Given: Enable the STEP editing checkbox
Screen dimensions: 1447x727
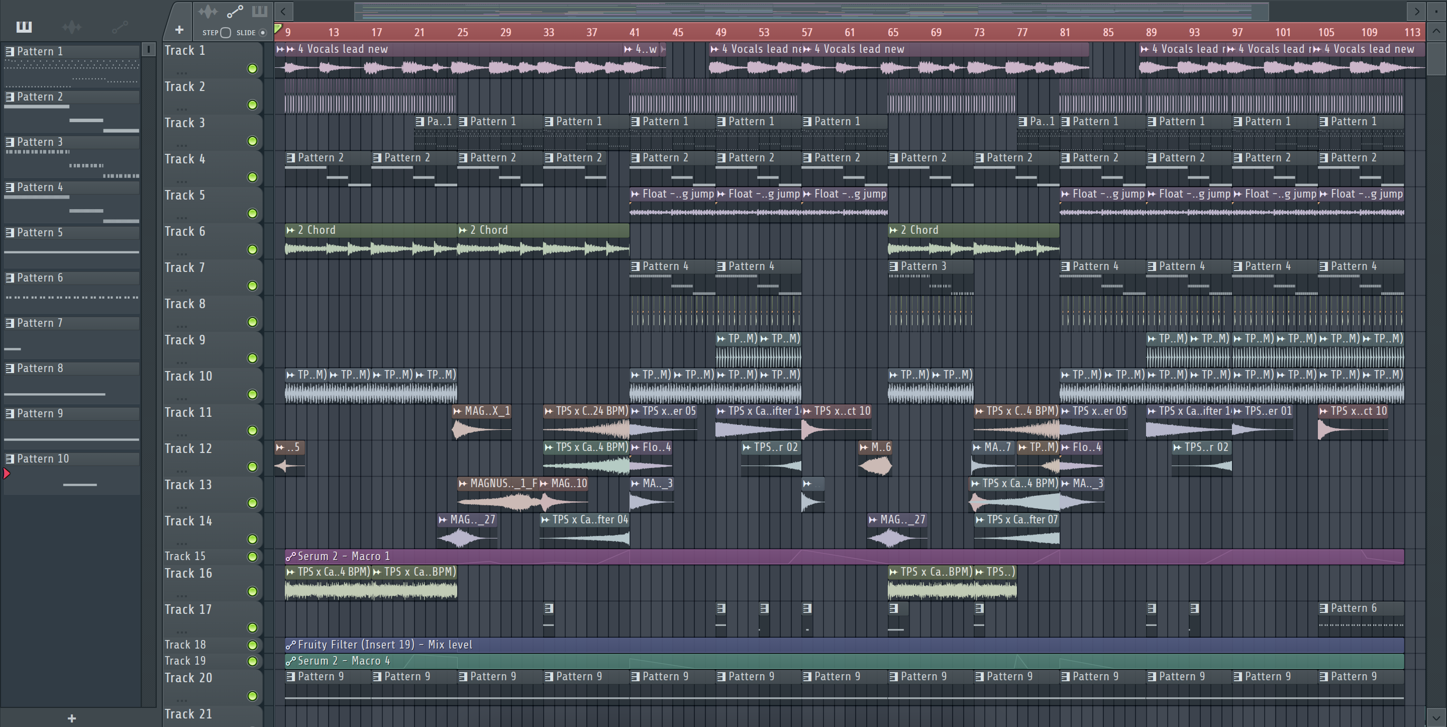Looking at the screenshot, I should (x=225, y=33).
